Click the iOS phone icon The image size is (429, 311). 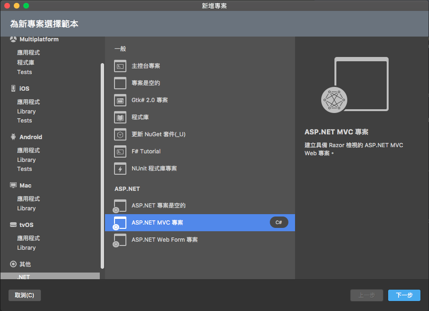(13, 88)
